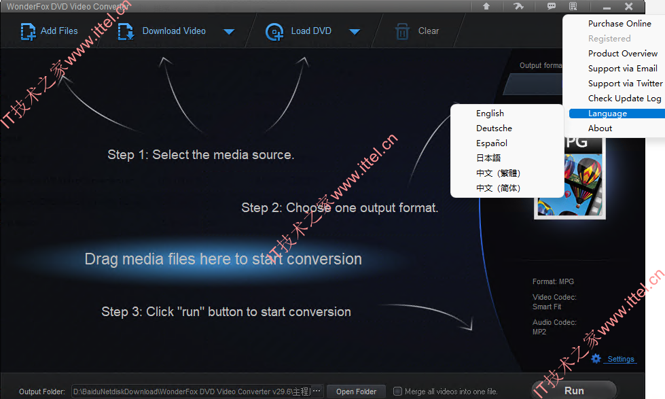Image resolution: width=665 pixels, height=399 pixels.
Task: Click the 'Audio Codec: MP2' text
Action: pos(554,327)
